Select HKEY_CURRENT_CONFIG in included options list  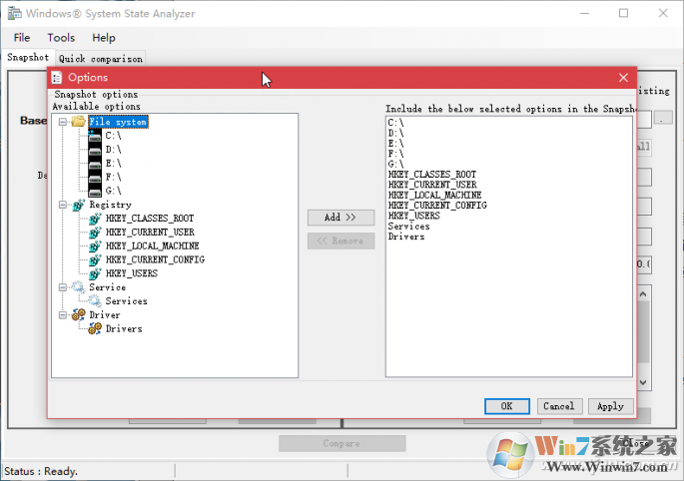pos(437,206)
